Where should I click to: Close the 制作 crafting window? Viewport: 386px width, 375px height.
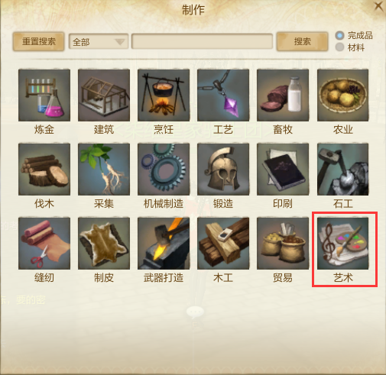379,6
